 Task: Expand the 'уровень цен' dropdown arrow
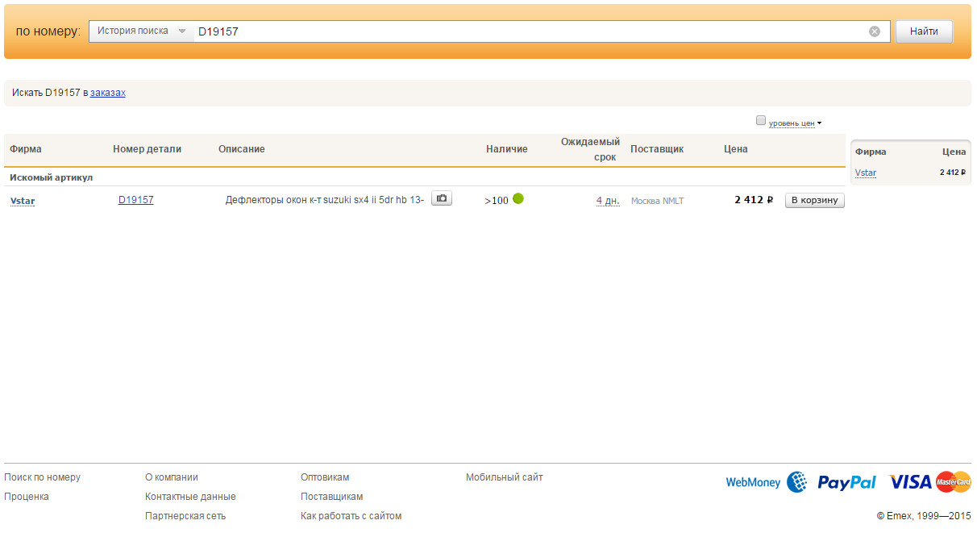coord(819,123)
